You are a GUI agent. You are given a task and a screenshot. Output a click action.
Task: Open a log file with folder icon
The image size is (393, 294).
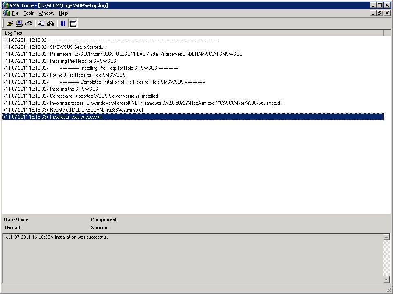tap(9, 23)
